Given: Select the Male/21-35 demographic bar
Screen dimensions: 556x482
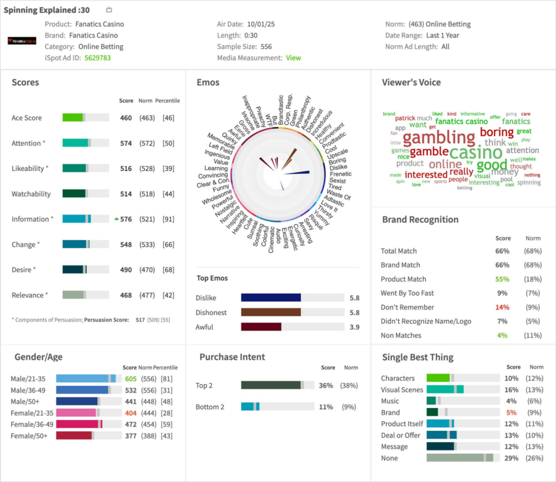Looking at the screenshot, I should click(82, 378).
